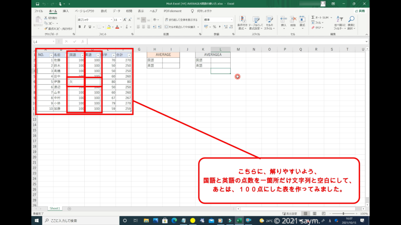Image resolution: width=401 pixels, height=225 pixels.
Task: Toggle Bold formatting
Action: point(79,27)
